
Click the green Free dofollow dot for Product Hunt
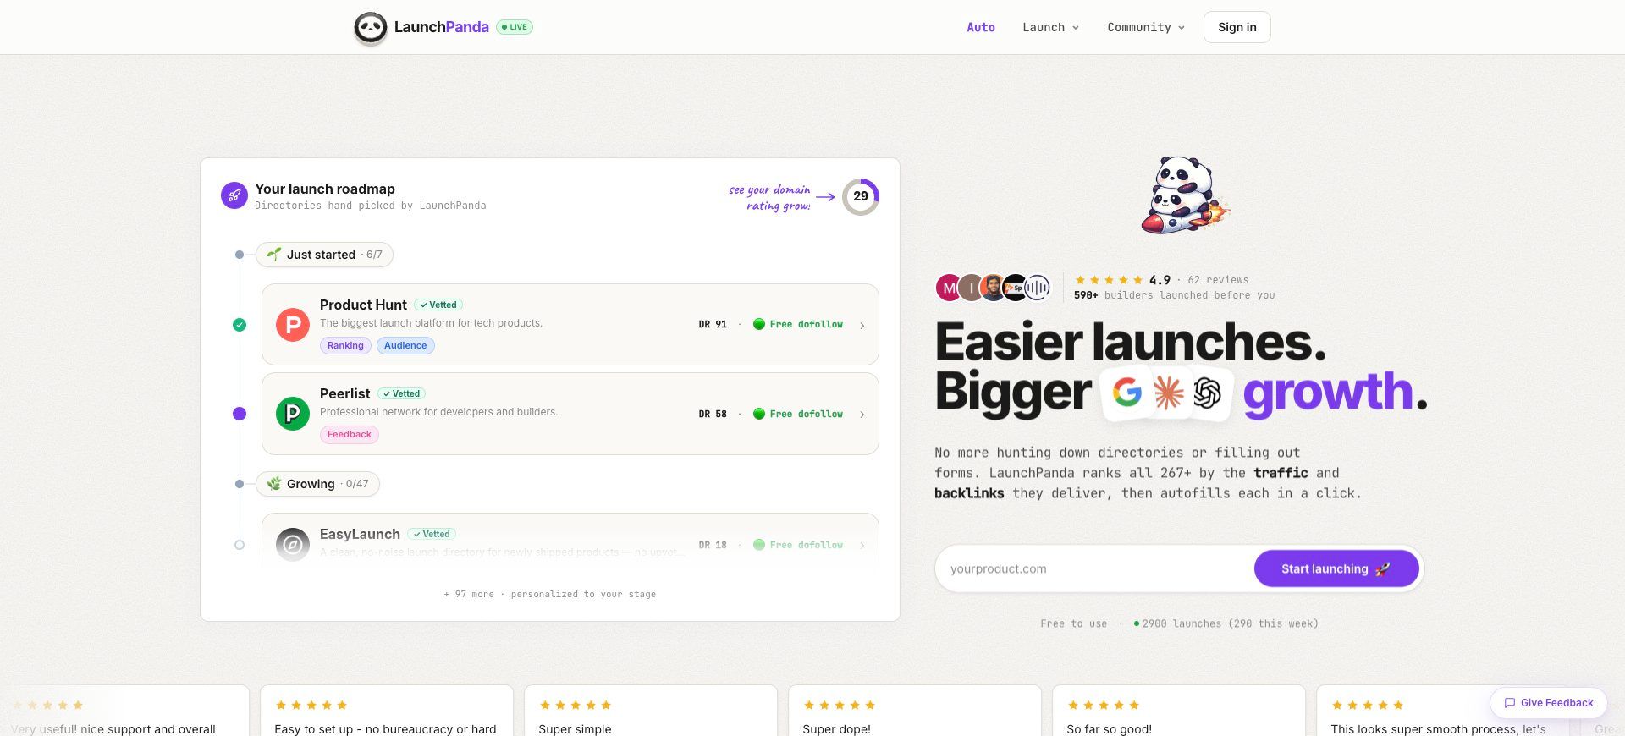[759, 324]
